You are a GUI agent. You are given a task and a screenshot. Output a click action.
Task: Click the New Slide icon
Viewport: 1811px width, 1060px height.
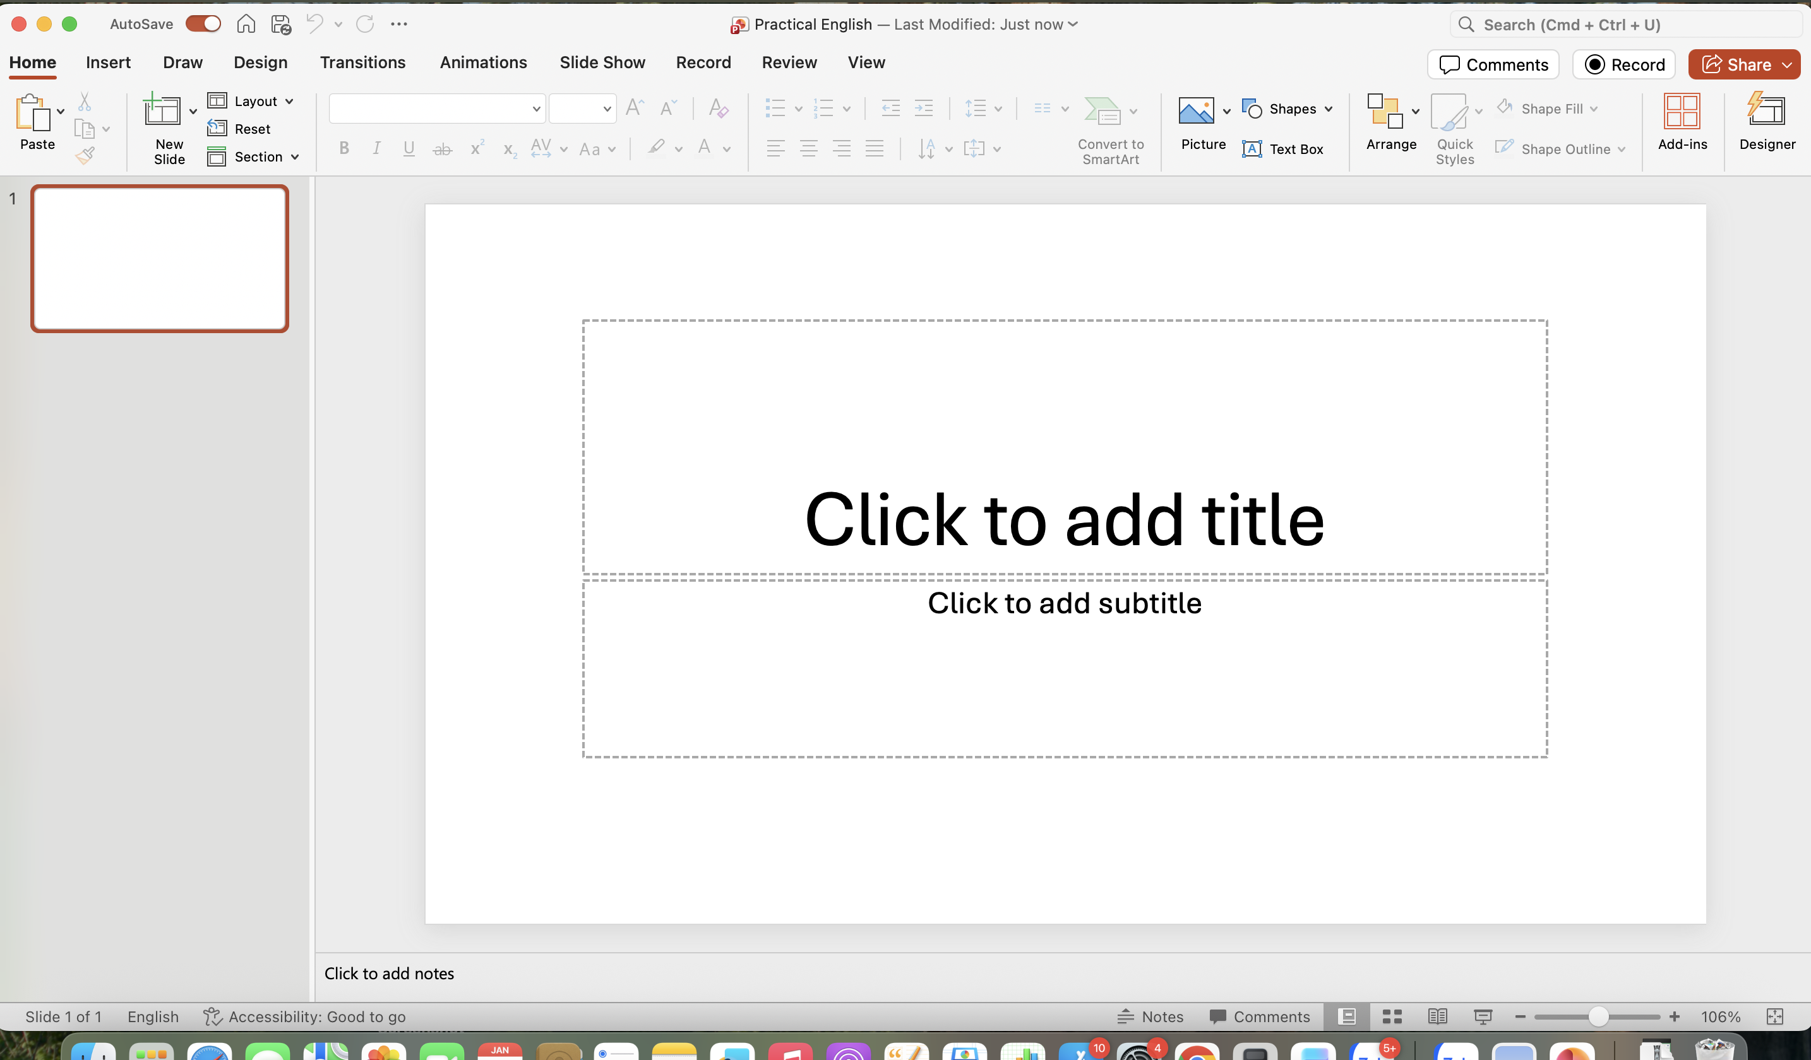coord(162,110)
